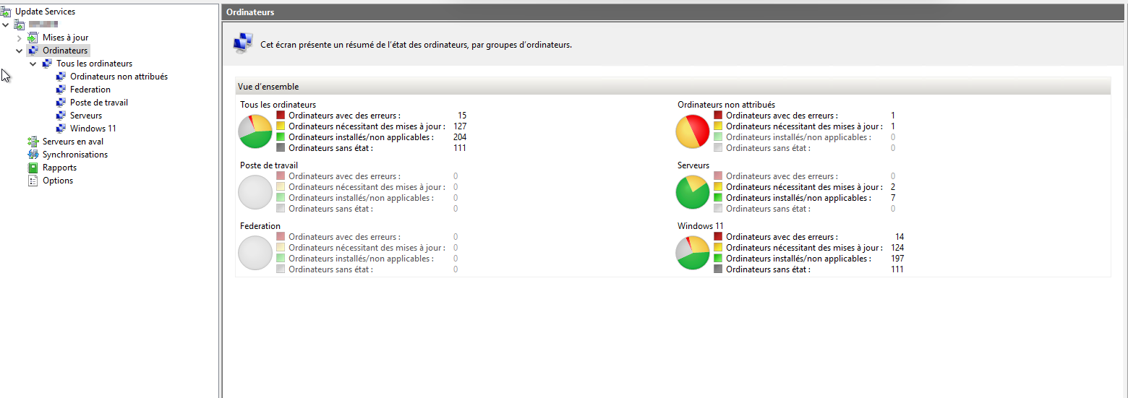The width and height of the screenshot is (1128, 398).
Task: Select the Windows 11 group in the tree
Action: [93, 129]
